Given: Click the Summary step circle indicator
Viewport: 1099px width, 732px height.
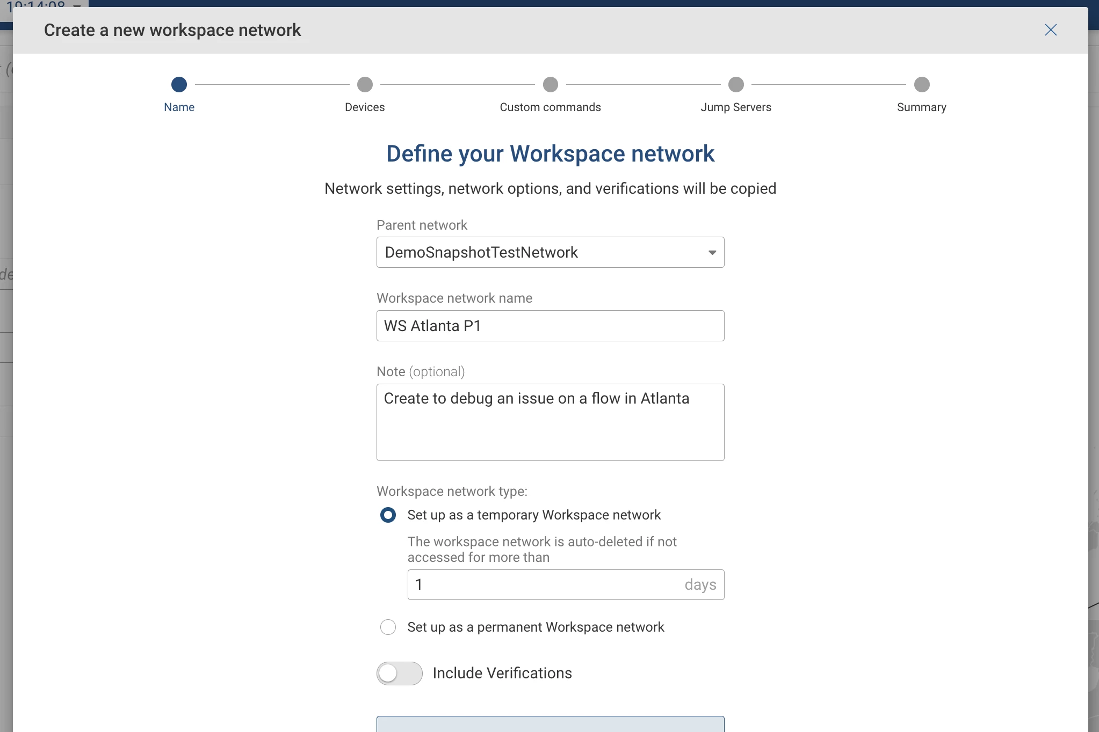Looking at the screenshot, I should (922, 85).
